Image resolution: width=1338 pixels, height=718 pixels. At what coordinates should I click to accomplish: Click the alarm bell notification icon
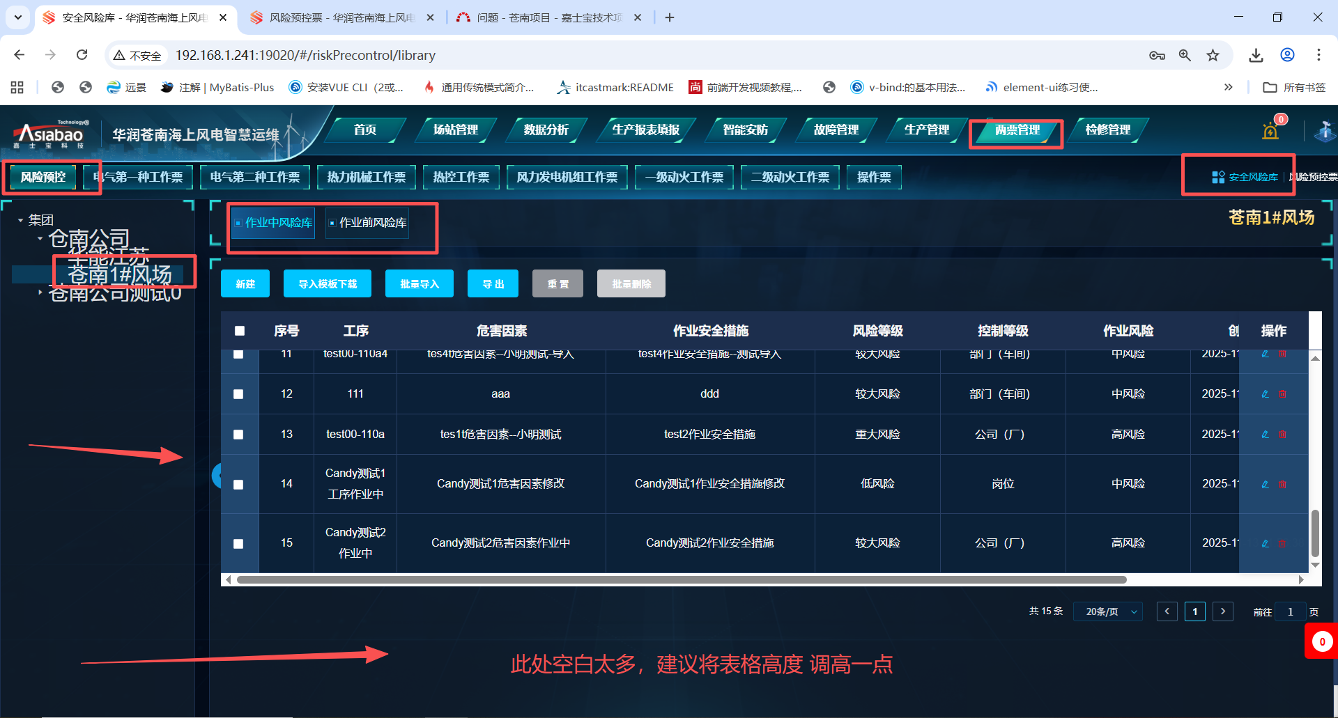pos(1270,130)
